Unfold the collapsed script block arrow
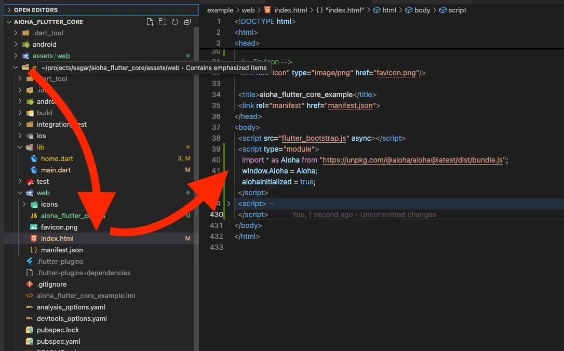The height and width of the screenshot is (351, 564). coord(229,204)
